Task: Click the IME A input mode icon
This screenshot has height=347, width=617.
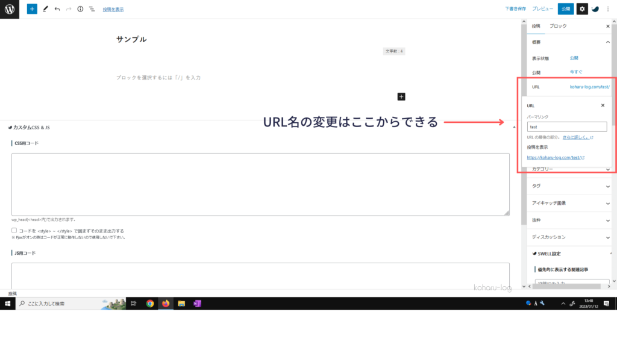Action: pyautogui.click(x=536, y=304)
